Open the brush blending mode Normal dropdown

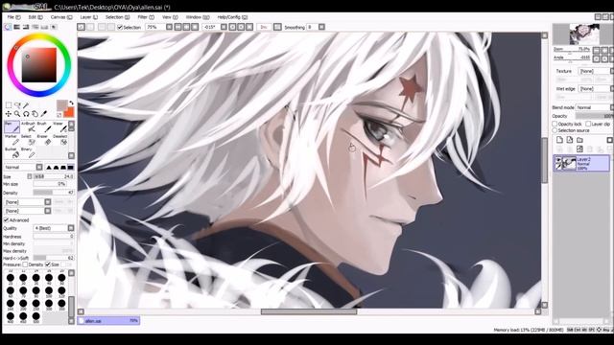tap(23, 168)
